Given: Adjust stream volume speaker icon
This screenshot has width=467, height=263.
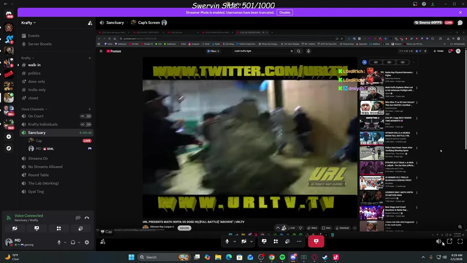Looking at the screenshot, I should point(439,241).
